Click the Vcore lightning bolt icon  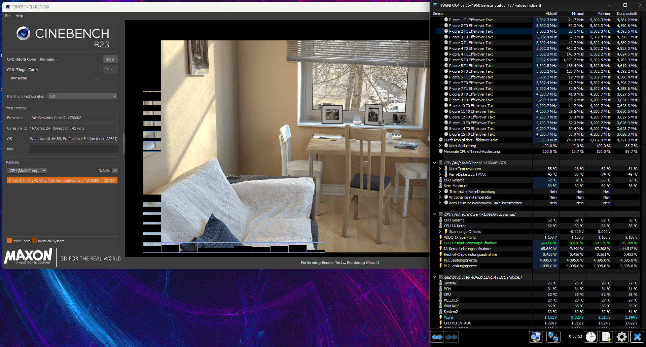pos(440,317)
